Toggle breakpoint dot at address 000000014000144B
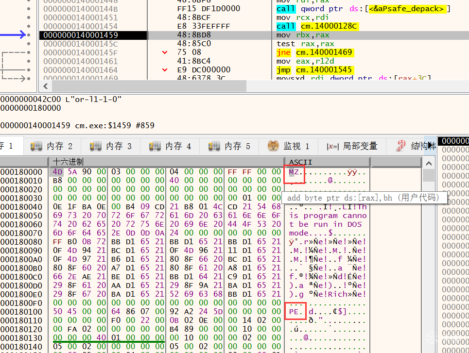Viewport: 469px width, 353px height. point(29,9)
